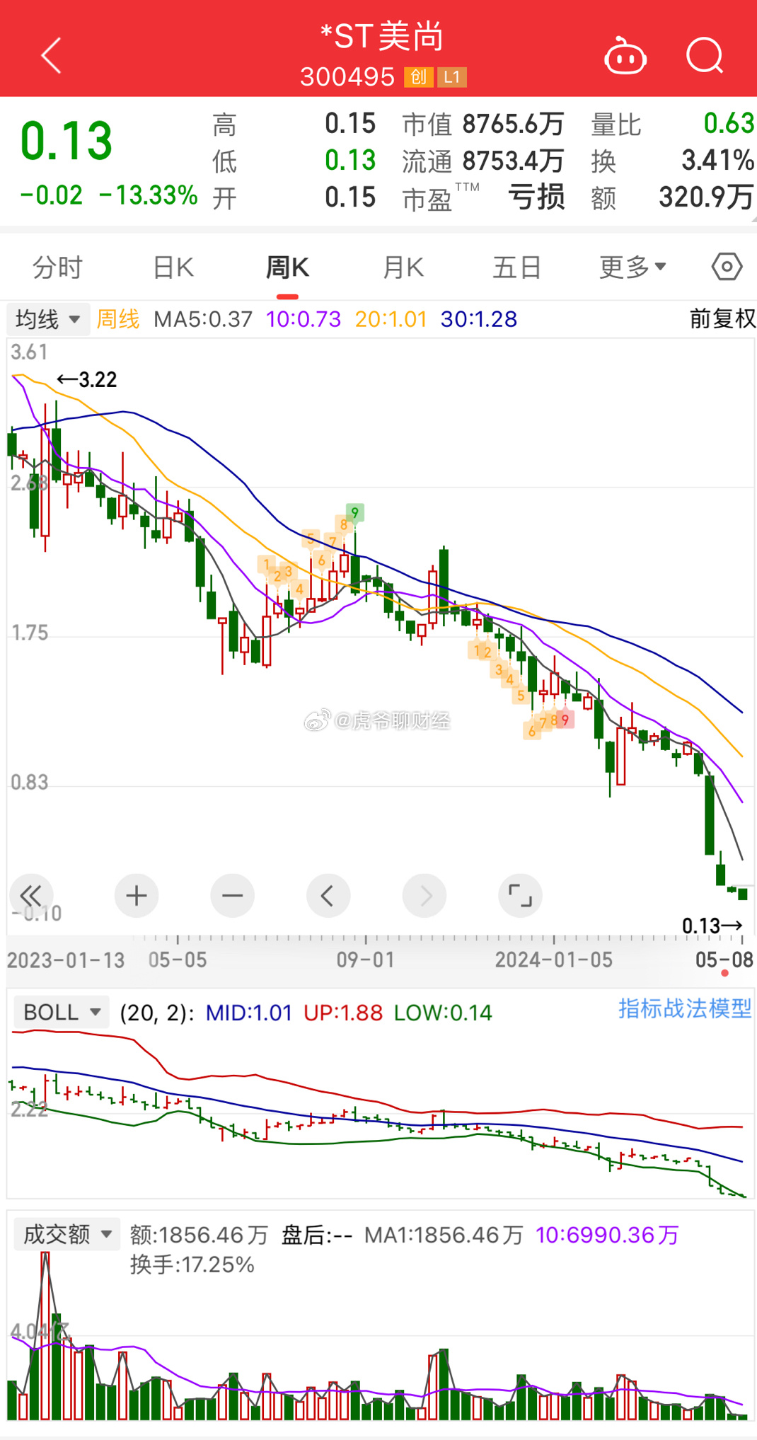Open the robot assistant icon
The height and width of the screenshot is (1440, 757).
(x=625, y=56)
